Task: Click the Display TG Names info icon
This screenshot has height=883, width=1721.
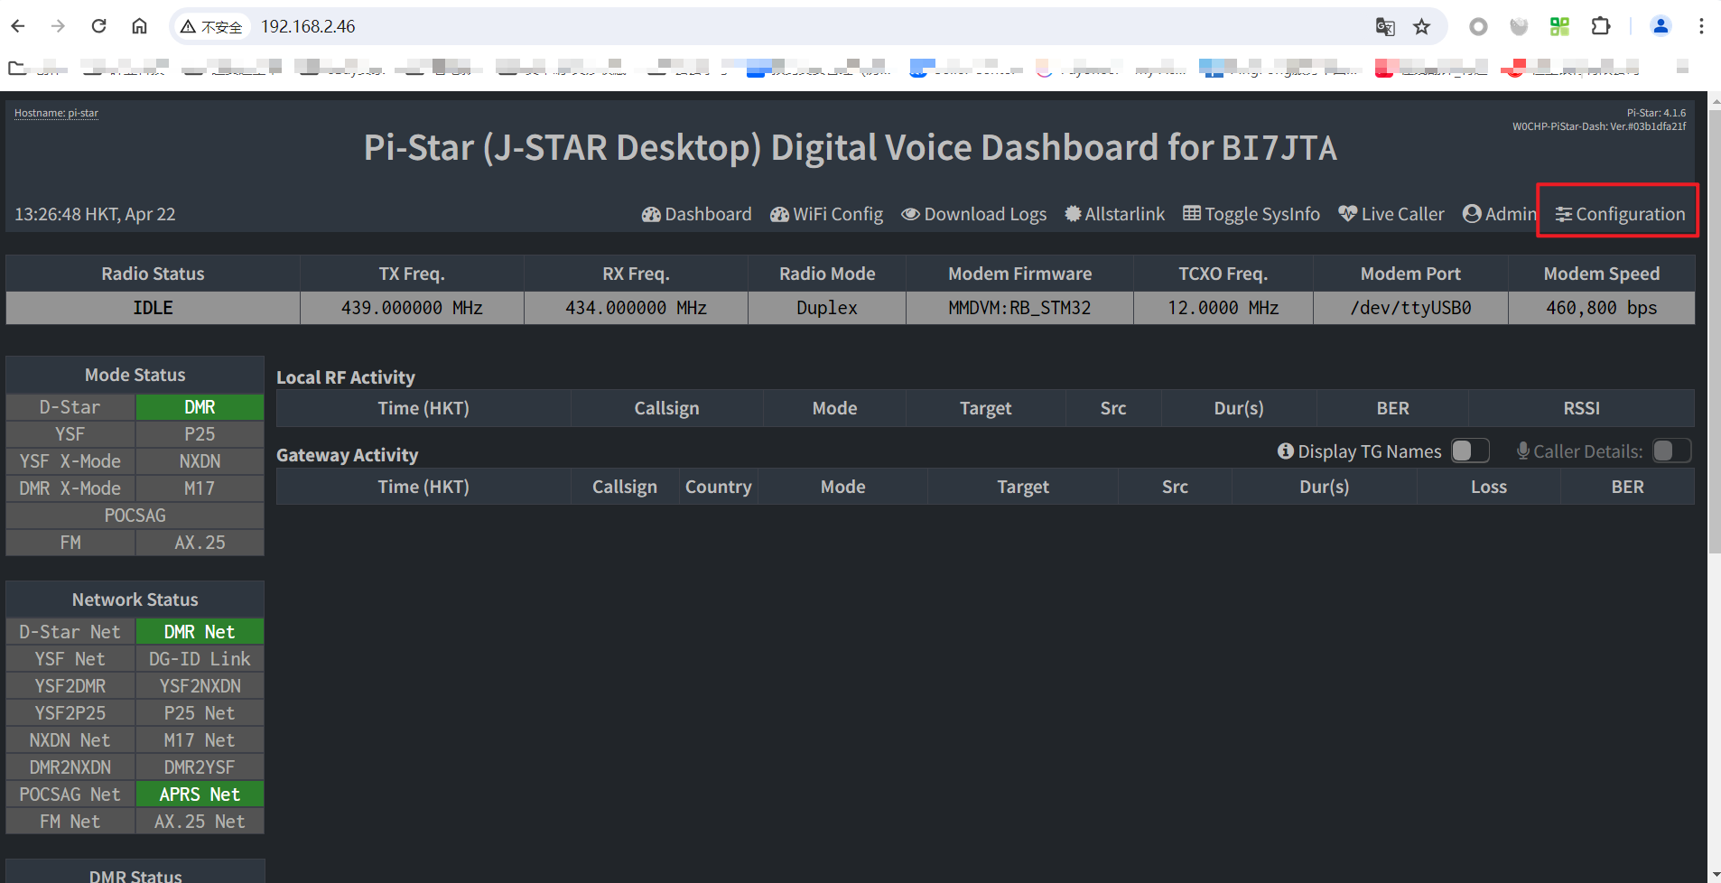Action: click(x=1286, y=451)
